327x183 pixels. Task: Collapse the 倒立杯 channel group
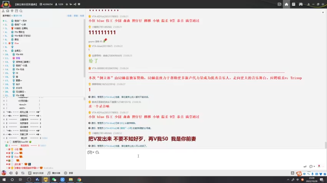point(4,138)
